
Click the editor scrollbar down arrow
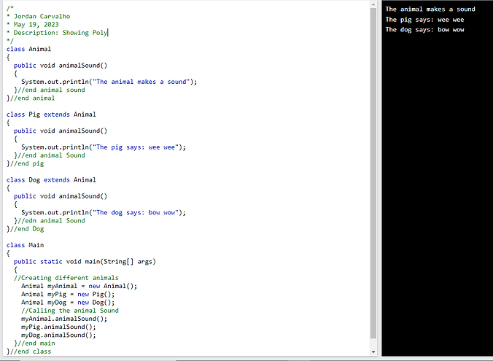[x=373, y=352]
